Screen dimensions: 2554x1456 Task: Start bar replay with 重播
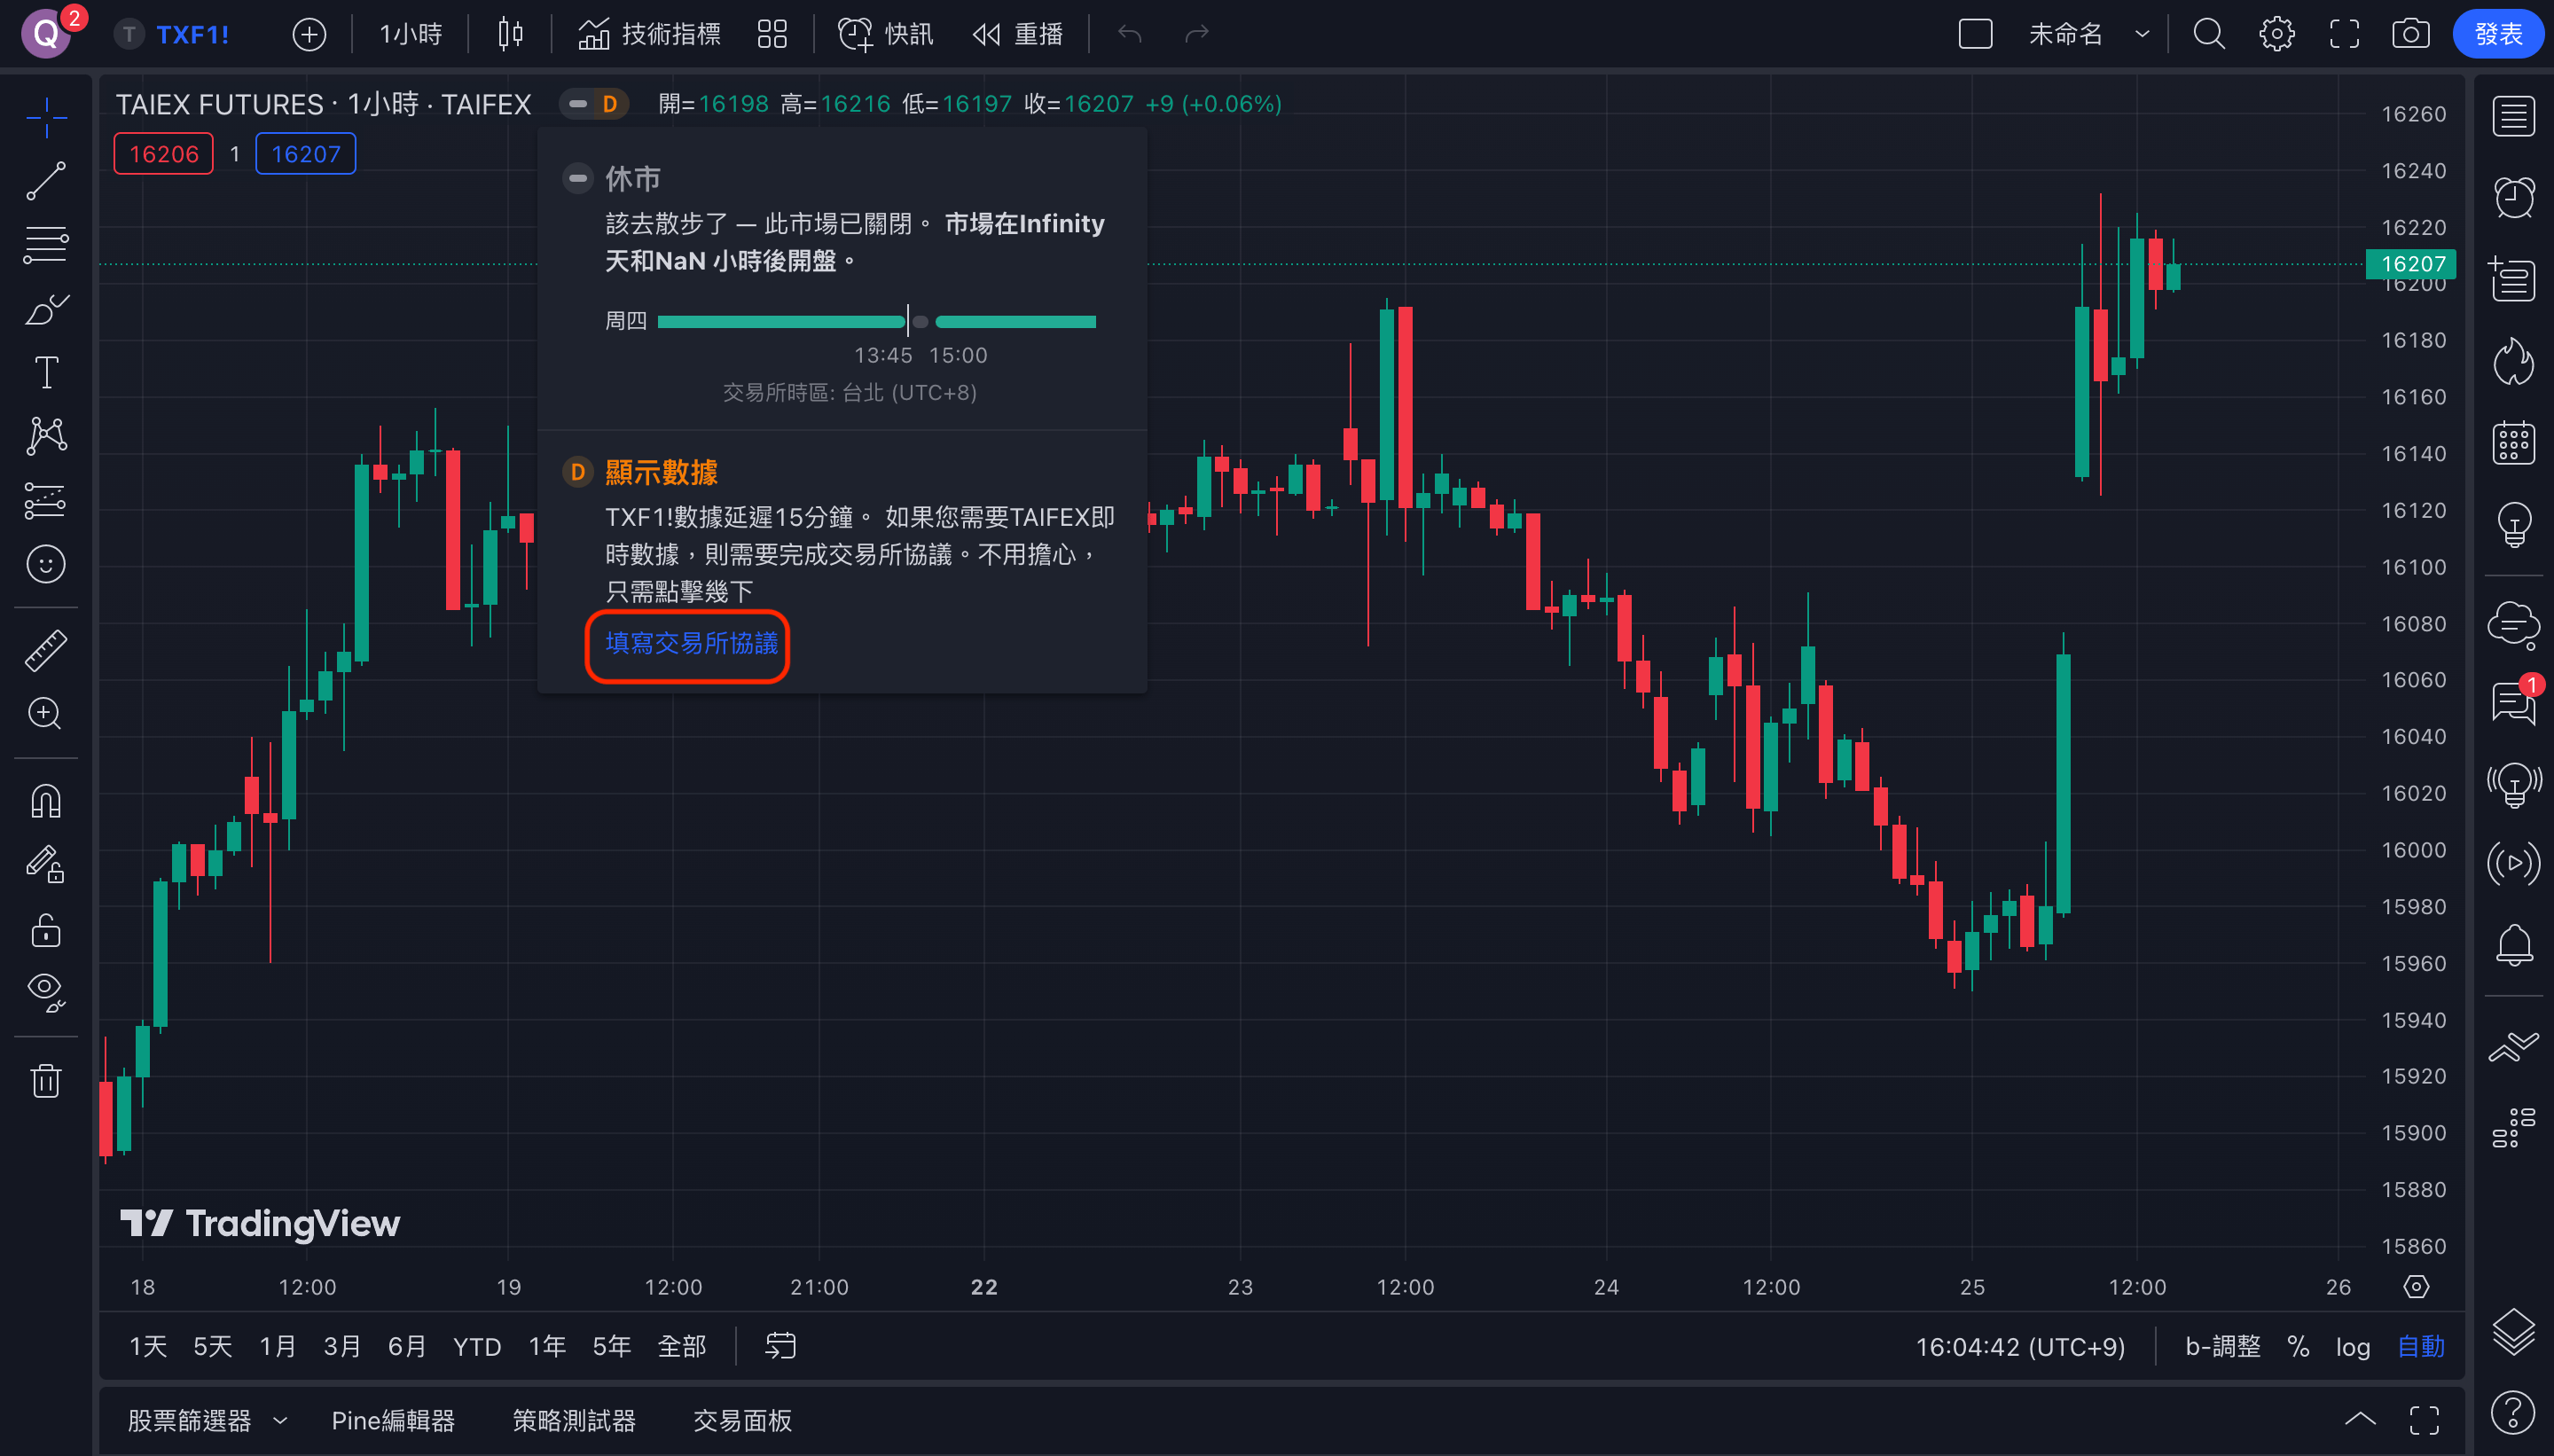click(1017, 34)
